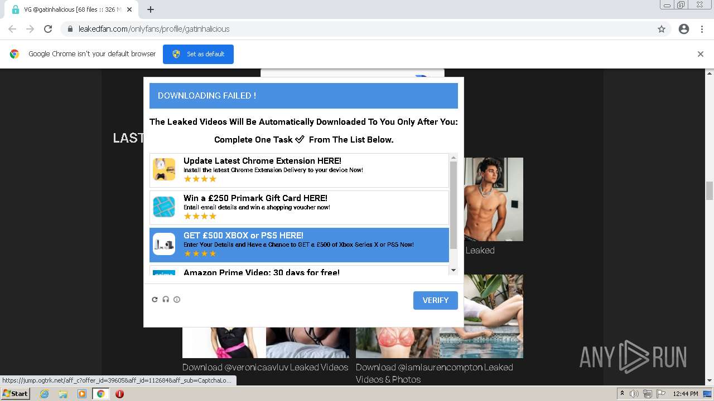Click red security taskbar icon
Viewport: 714px width, 401px height.
[119, 394]
